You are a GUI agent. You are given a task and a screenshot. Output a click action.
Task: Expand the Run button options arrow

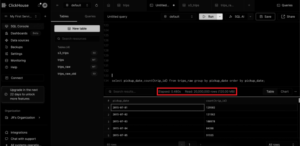tap(220, 17)
